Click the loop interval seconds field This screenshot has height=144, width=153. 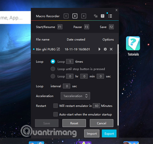tap(67, 86)
